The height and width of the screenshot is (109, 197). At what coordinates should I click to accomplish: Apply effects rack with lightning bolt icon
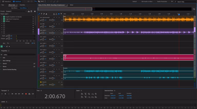(9, 46)
